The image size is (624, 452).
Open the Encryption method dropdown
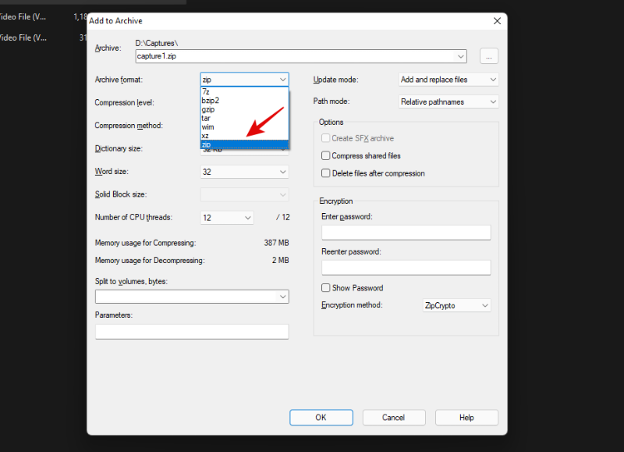pos(456,305)
